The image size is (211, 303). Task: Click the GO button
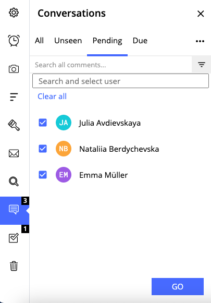(x=178, y=287)
